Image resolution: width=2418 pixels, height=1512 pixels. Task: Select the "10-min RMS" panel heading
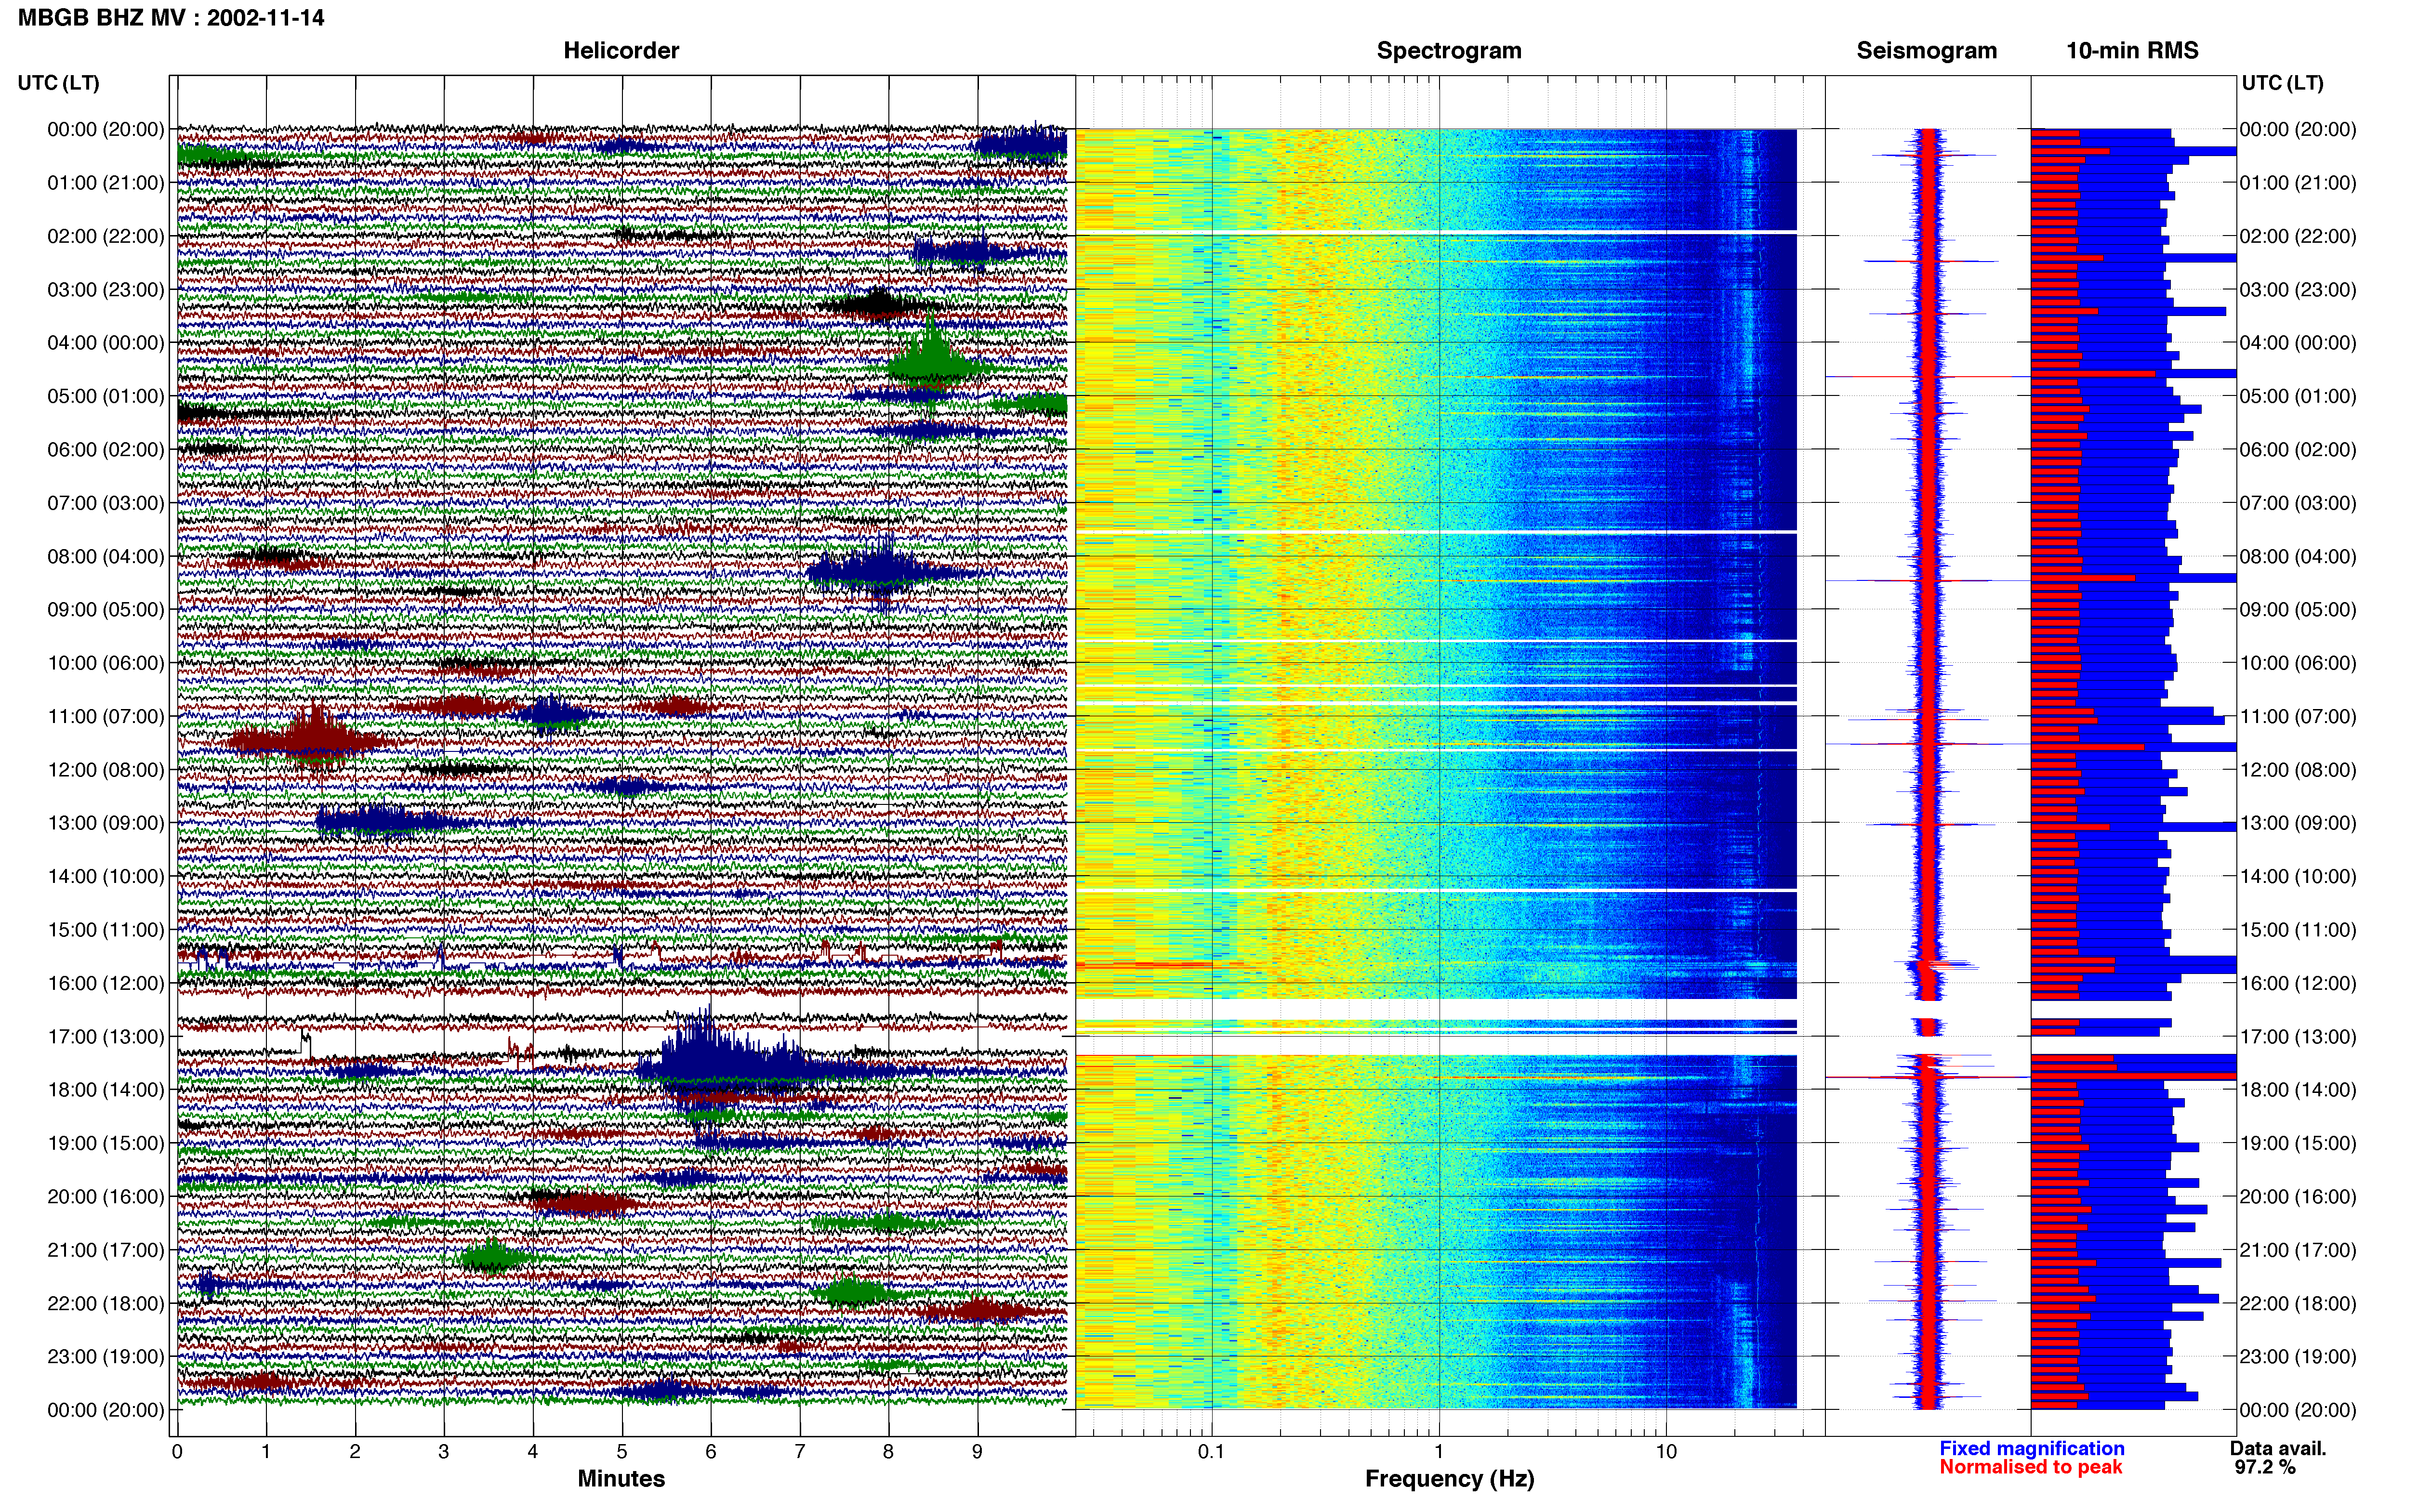[x=2132, y=51]
